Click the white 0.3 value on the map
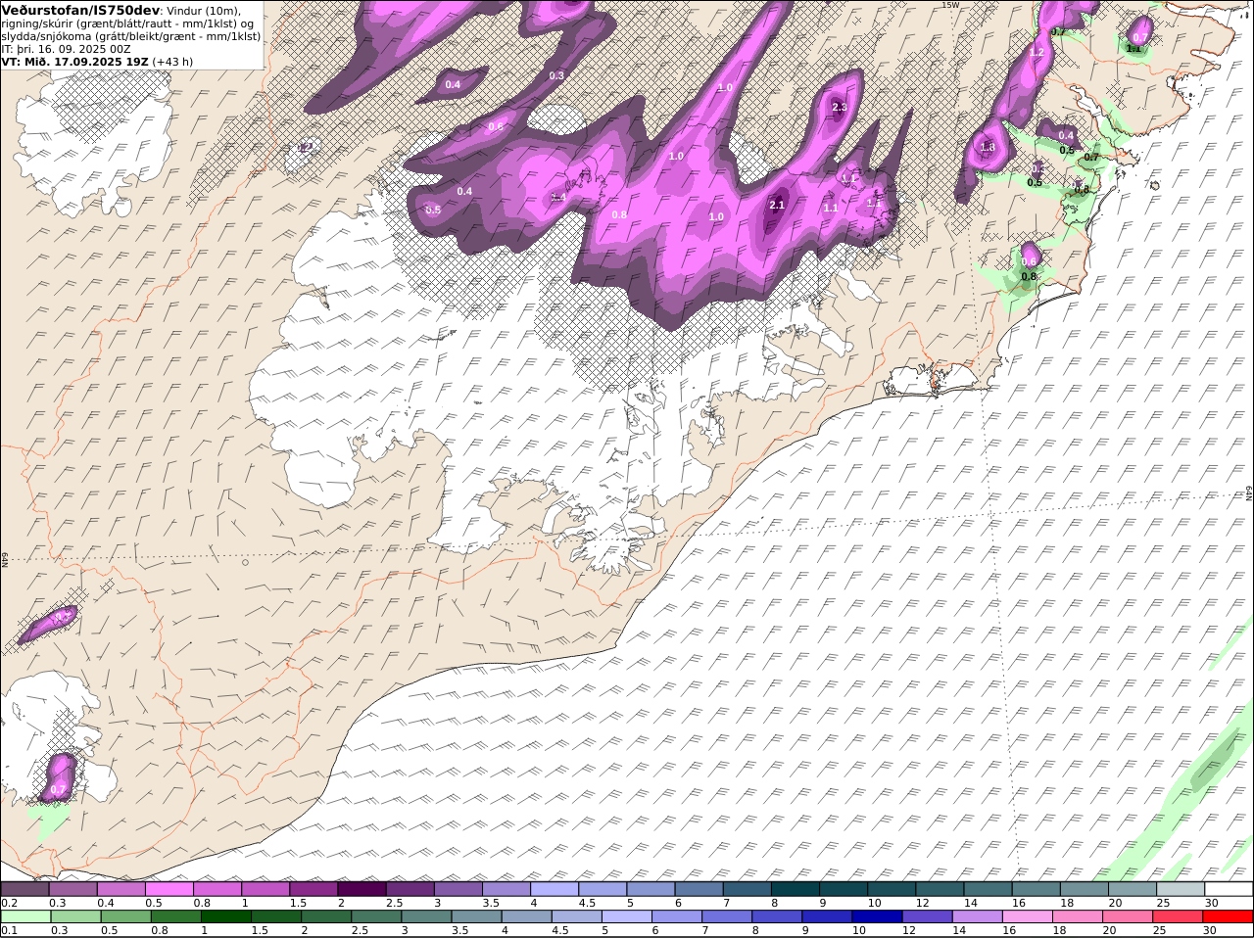Screen dimensions: 1254x938 tap(556, 75)
